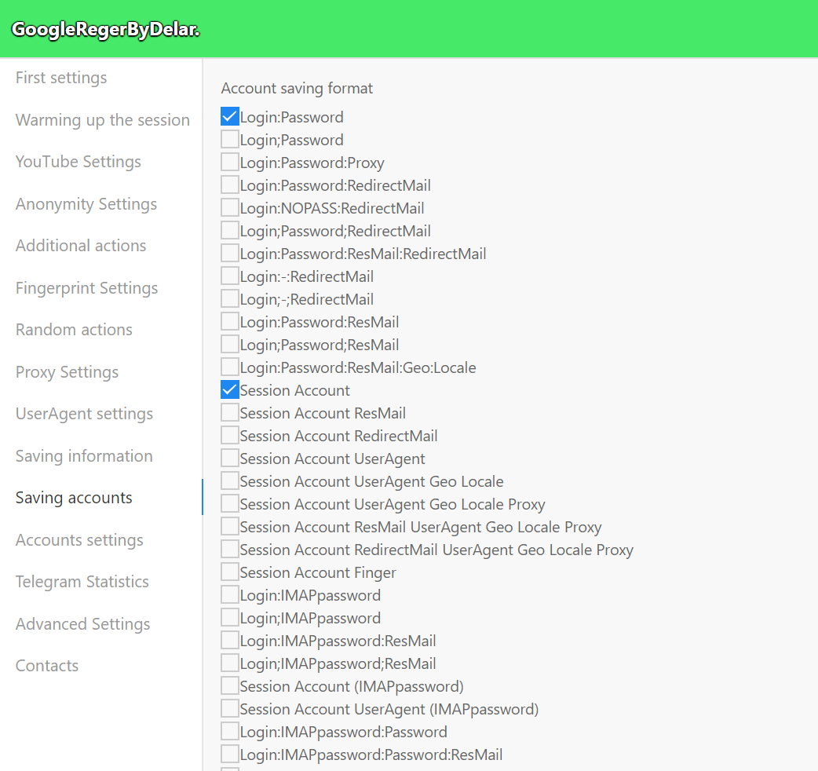Enable Session Account UserAgent Geo Locale, without Proxy
This screenshot has height=771, width=818.
click(x=229, y=481)
